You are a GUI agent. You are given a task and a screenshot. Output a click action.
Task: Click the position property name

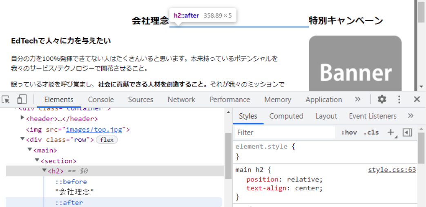[263, 179]
